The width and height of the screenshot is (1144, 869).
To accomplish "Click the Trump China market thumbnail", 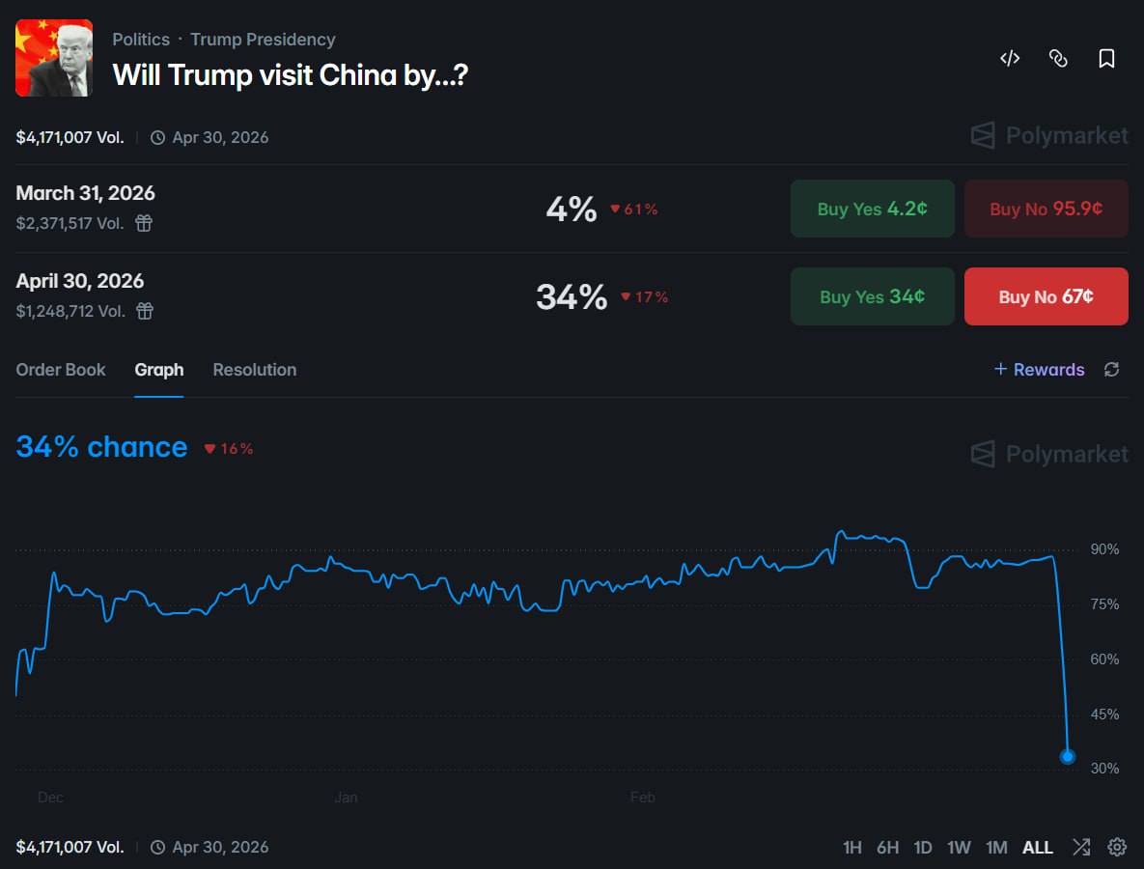I will pyautogui.click(x=53, y=58).
